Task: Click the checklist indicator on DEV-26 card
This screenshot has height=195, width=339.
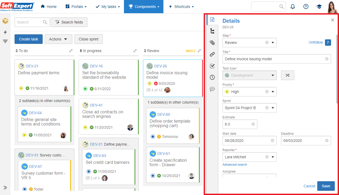Action: click(x=155, y=90)
